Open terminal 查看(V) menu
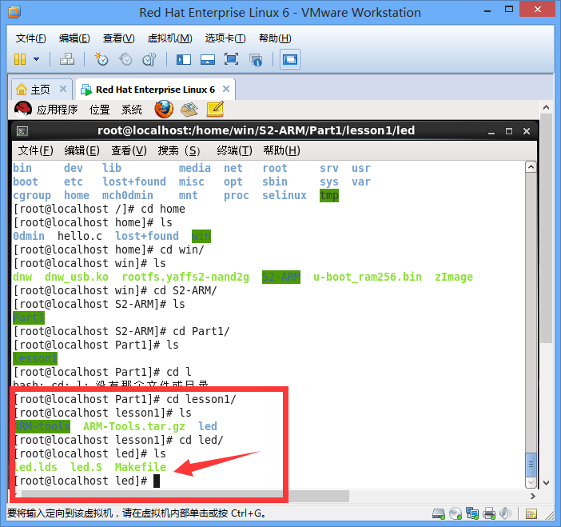 point(129,150)
